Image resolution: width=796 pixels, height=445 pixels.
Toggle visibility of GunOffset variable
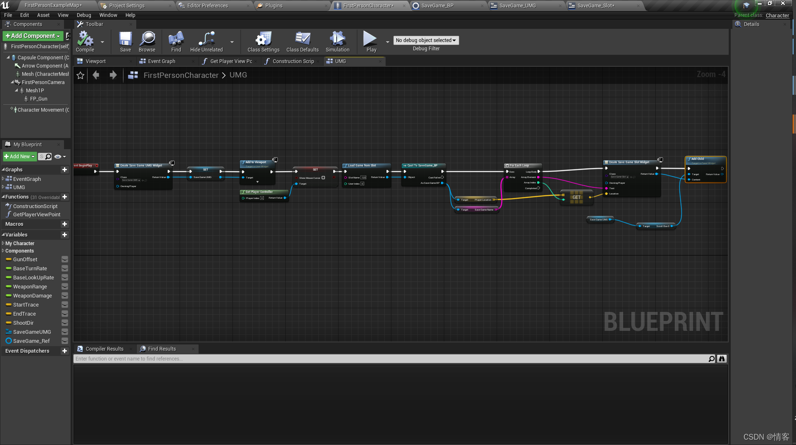point(65,259)
